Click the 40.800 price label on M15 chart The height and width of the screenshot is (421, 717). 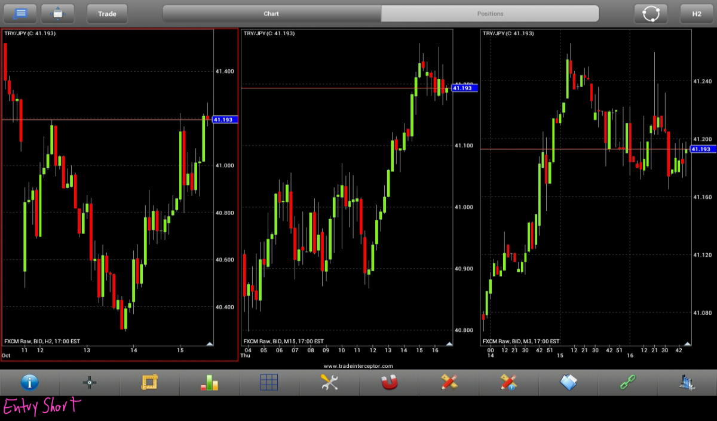pyautogui.click(x=464, y=330)
